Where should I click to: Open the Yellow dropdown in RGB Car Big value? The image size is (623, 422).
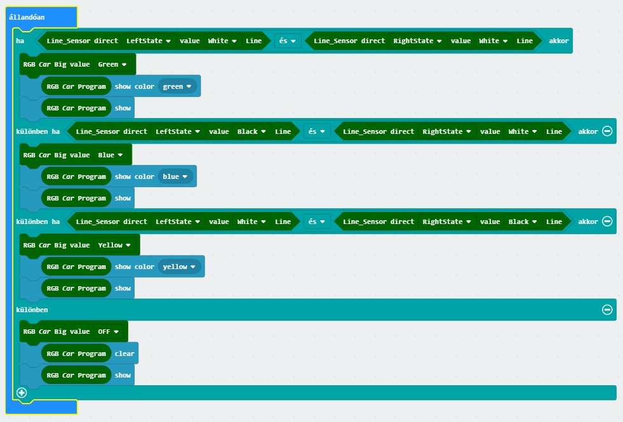click(114, 245)
